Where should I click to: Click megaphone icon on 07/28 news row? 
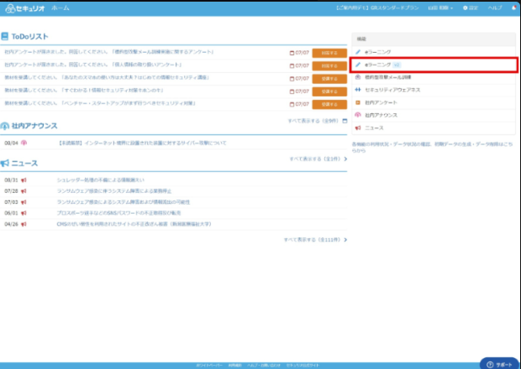pyautogui.click(x=24, y=191)
